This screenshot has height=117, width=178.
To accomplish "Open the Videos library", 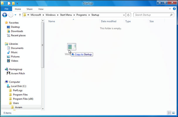I will click(15, 61).
